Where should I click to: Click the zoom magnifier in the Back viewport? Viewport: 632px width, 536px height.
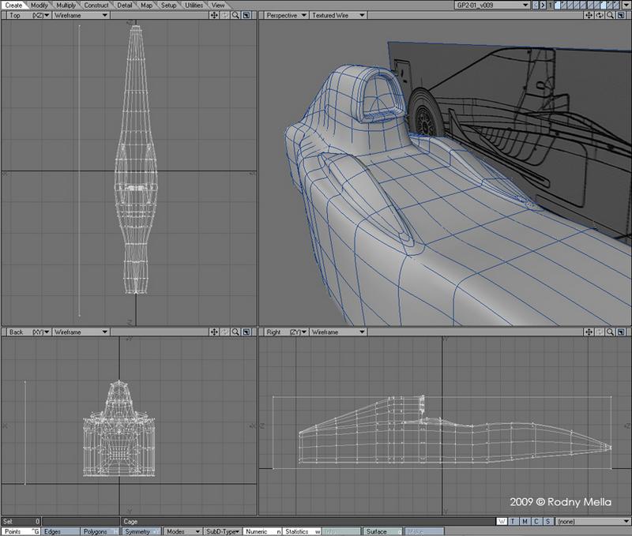pos(235,332)
